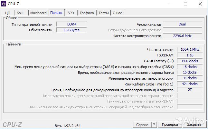Image resolution: width=208 pixels, height=129 pixels.
Task: Click the Минимальное время активности строки label
Action: (x=141, y=78)
